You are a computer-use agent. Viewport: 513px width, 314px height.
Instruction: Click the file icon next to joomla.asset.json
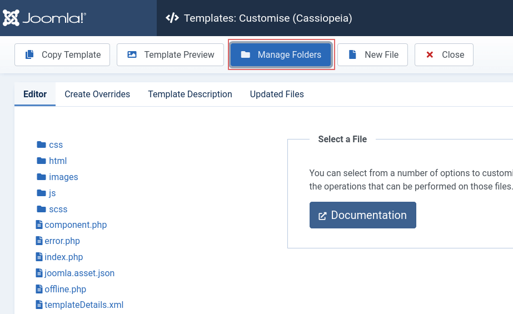(x=39, y=272)
